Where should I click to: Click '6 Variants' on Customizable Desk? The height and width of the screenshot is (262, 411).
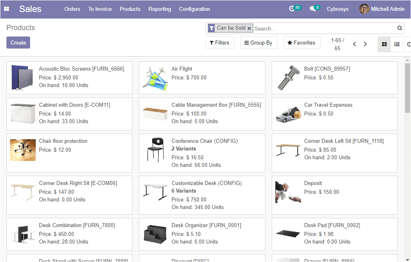[184, 191]
